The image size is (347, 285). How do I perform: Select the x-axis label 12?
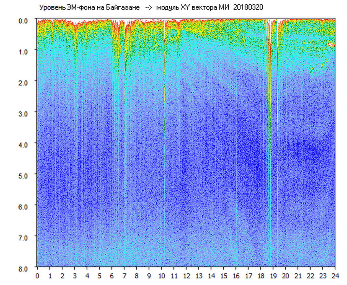click(186, 276)
